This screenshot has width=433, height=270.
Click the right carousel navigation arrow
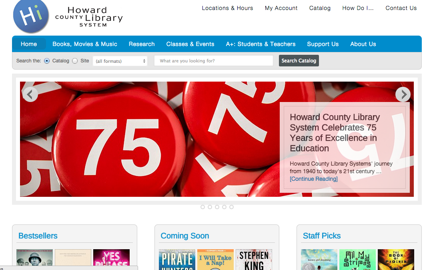pyautogui.click(x=403, y=94)
